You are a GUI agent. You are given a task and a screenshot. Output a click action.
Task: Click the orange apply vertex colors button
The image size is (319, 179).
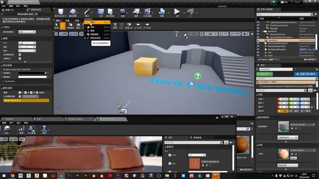click(26, 100)
